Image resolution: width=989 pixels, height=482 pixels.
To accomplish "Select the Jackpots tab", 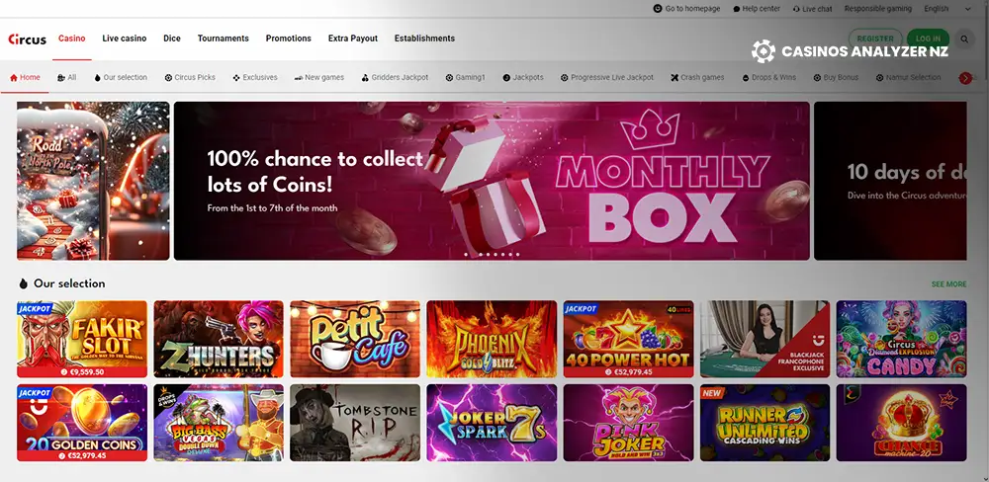I will (523, 77).
